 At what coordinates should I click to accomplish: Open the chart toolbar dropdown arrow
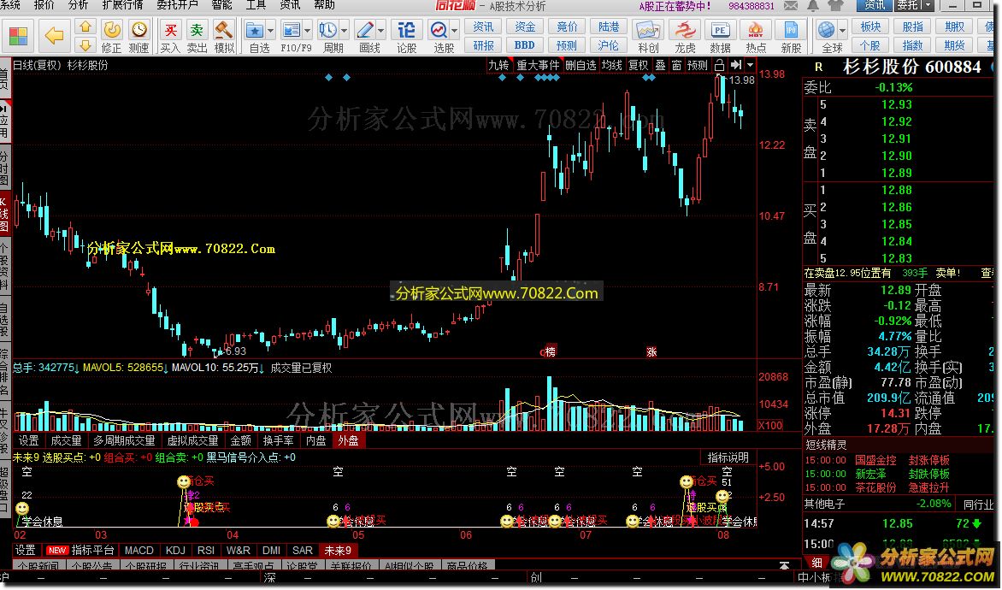[x=750, y=65]
